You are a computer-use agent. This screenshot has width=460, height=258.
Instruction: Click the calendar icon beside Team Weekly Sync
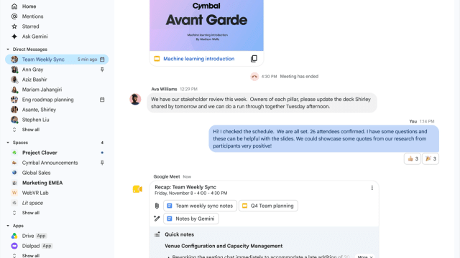click(102, 59)
